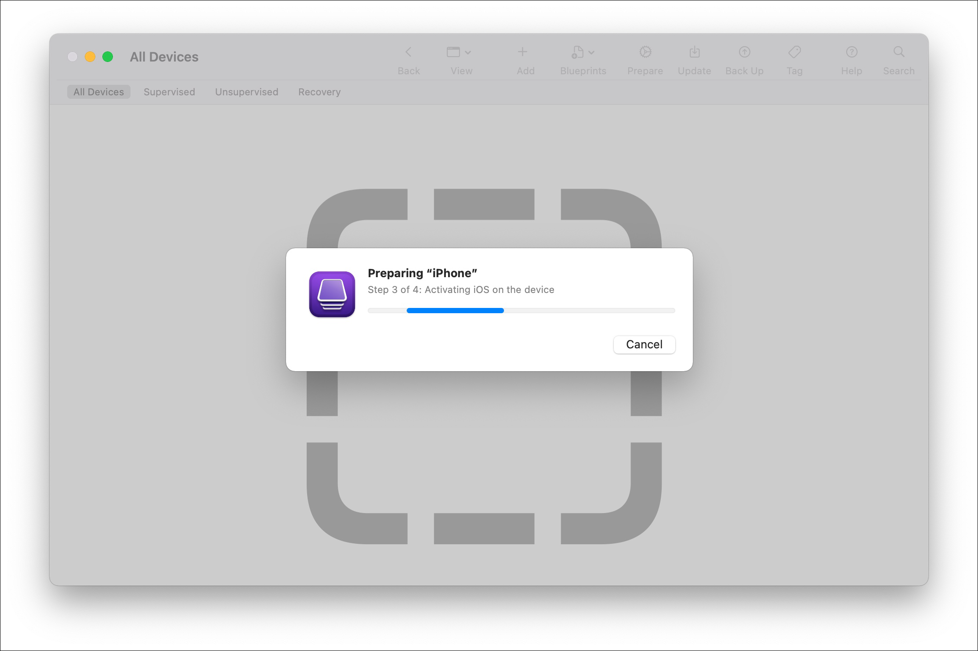
Task: Click the Tag icon in toolbar
Action: tap(794, 52)
